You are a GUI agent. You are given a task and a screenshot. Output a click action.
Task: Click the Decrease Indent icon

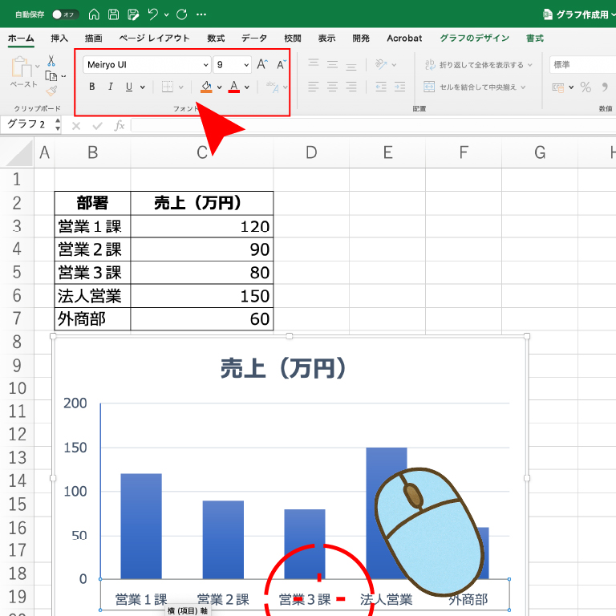(381, 87)
